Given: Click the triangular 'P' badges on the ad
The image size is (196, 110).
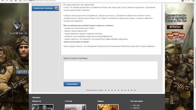Looking at the screenshot, I should pos(176,37).
